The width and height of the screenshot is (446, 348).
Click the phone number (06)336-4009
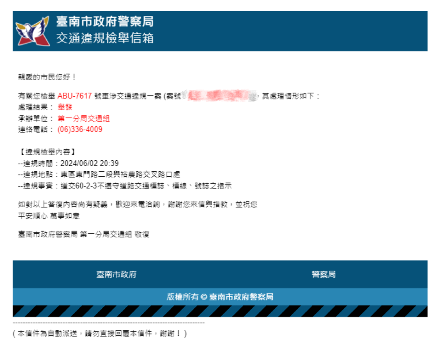80,130
